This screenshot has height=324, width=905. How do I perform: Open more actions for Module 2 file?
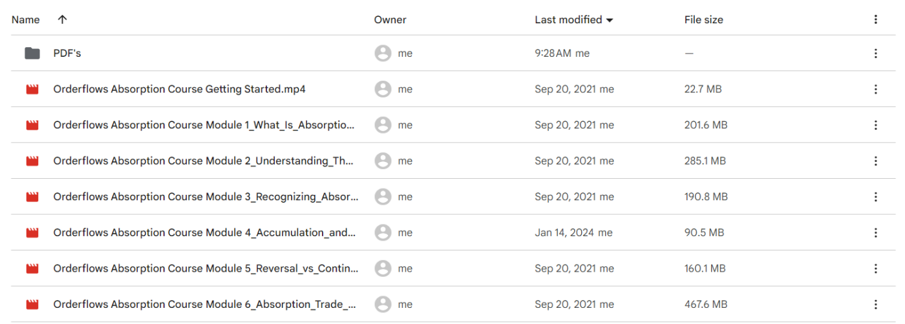point(875,161)
